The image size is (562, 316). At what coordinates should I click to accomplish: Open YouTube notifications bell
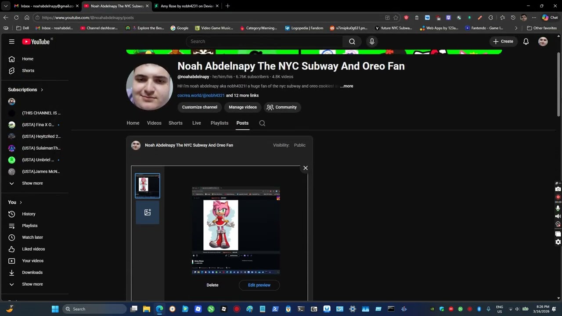(x=526, y=41)
